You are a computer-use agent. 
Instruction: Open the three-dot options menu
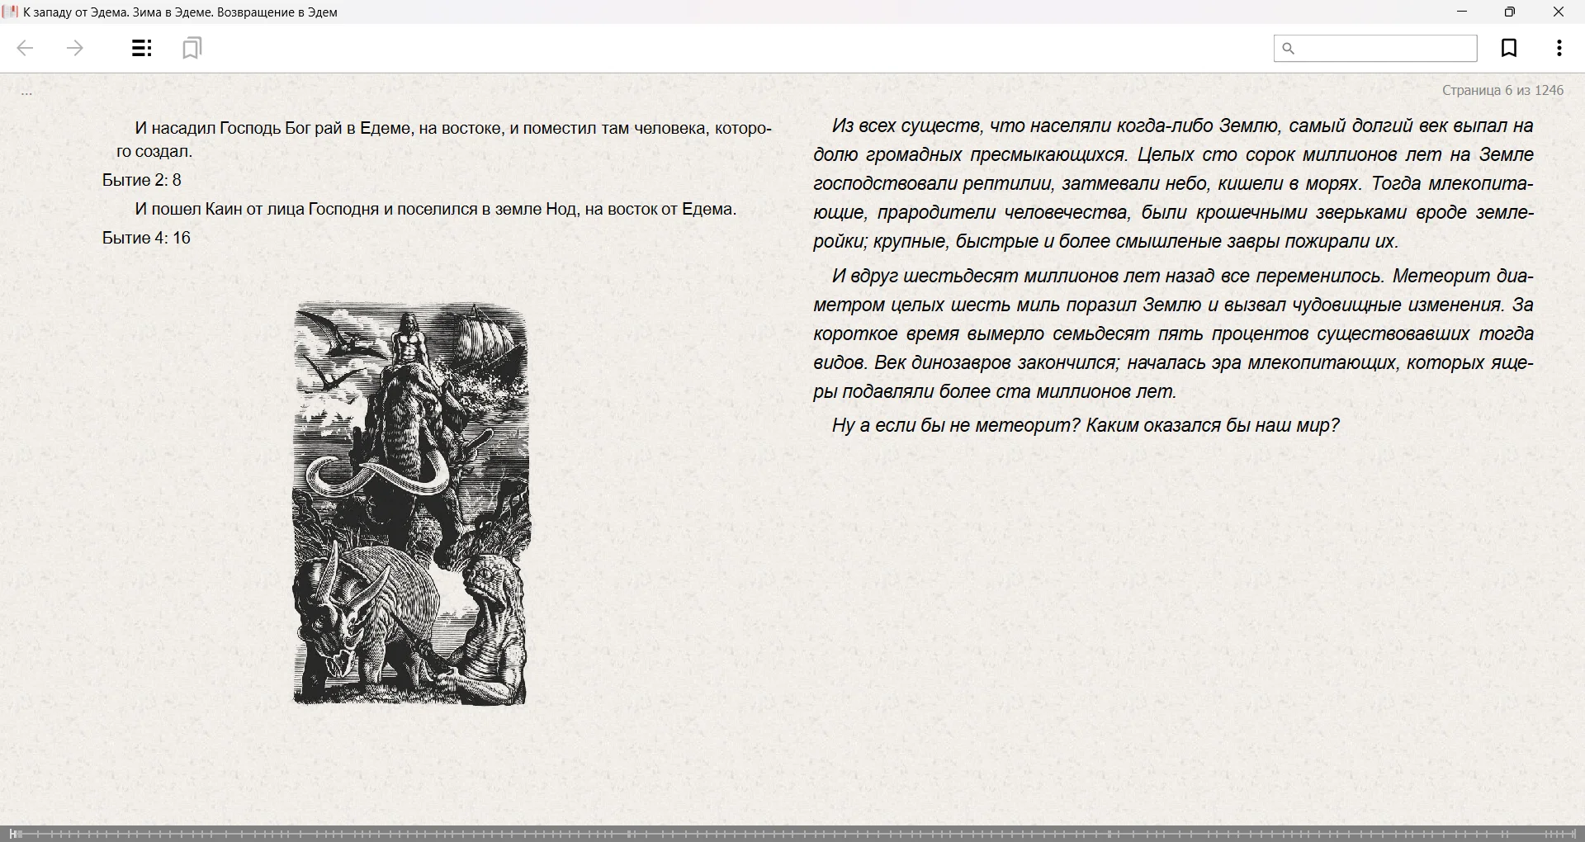pyautogui.click(x=1559, y=49)
